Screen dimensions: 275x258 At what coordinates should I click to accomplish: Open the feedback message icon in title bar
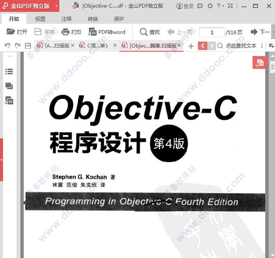200,6
